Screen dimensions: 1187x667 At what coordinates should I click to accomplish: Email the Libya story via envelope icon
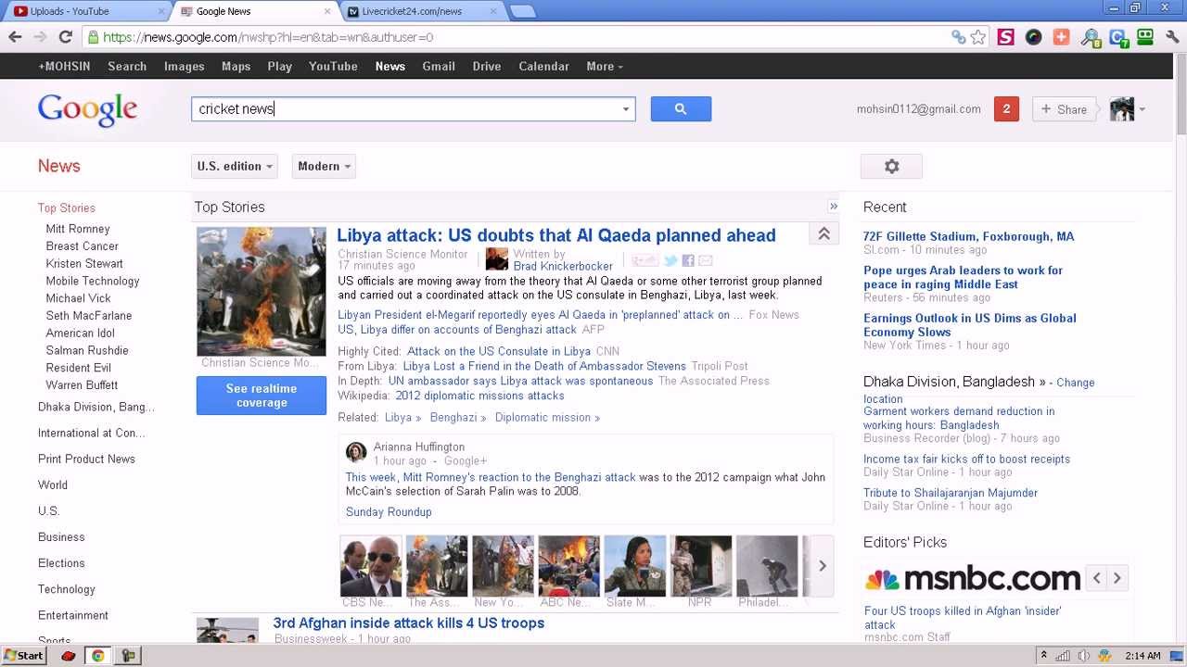pyautogui.click(x=706, y=261)
